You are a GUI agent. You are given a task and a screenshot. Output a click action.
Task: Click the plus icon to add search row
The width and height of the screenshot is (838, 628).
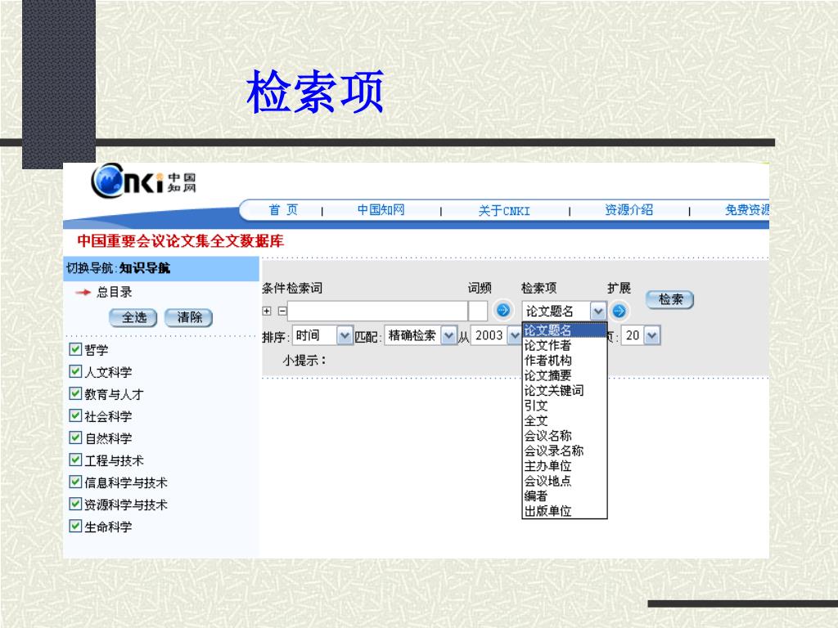[x=267, y=311]
